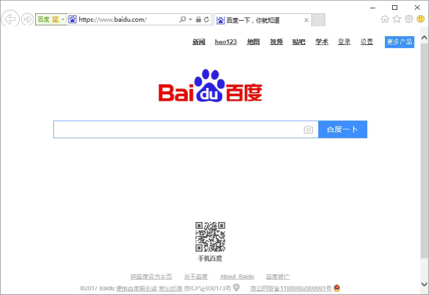
Task: Open the 地图 link
Action: point(253,42)
